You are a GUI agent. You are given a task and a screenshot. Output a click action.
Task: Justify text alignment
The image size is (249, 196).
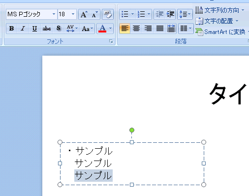pyautogui.click(x=159, y=29)
